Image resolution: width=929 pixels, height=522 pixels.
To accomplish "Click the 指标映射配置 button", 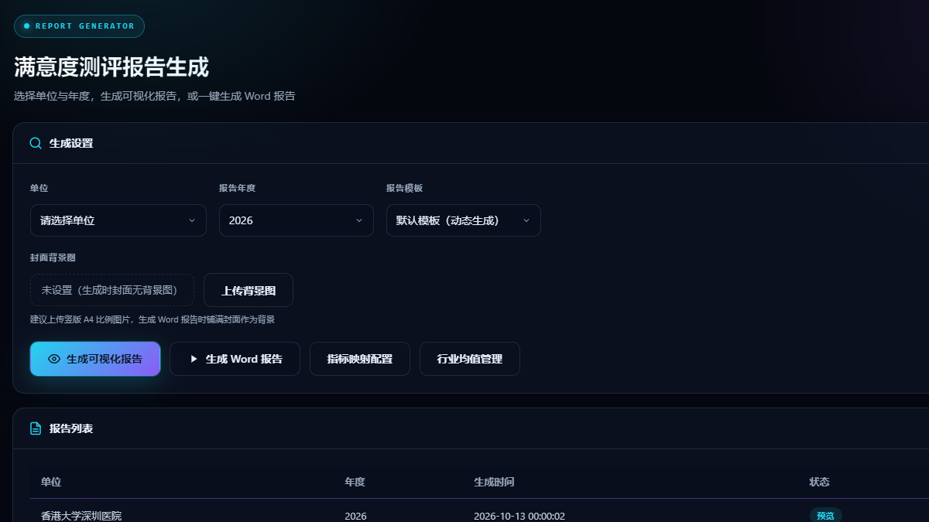I will tap(360, 359).
